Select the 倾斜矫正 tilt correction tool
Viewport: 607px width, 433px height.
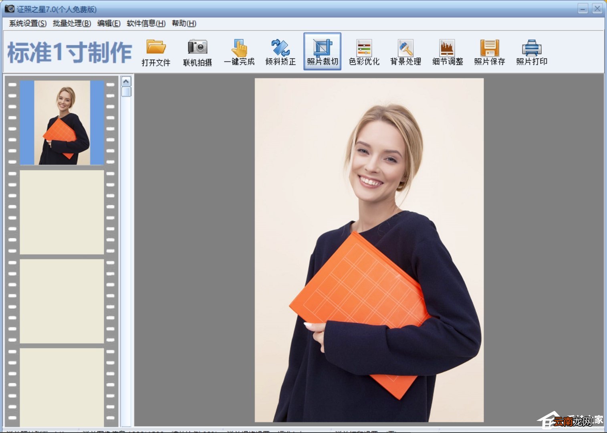pos(280,52)
